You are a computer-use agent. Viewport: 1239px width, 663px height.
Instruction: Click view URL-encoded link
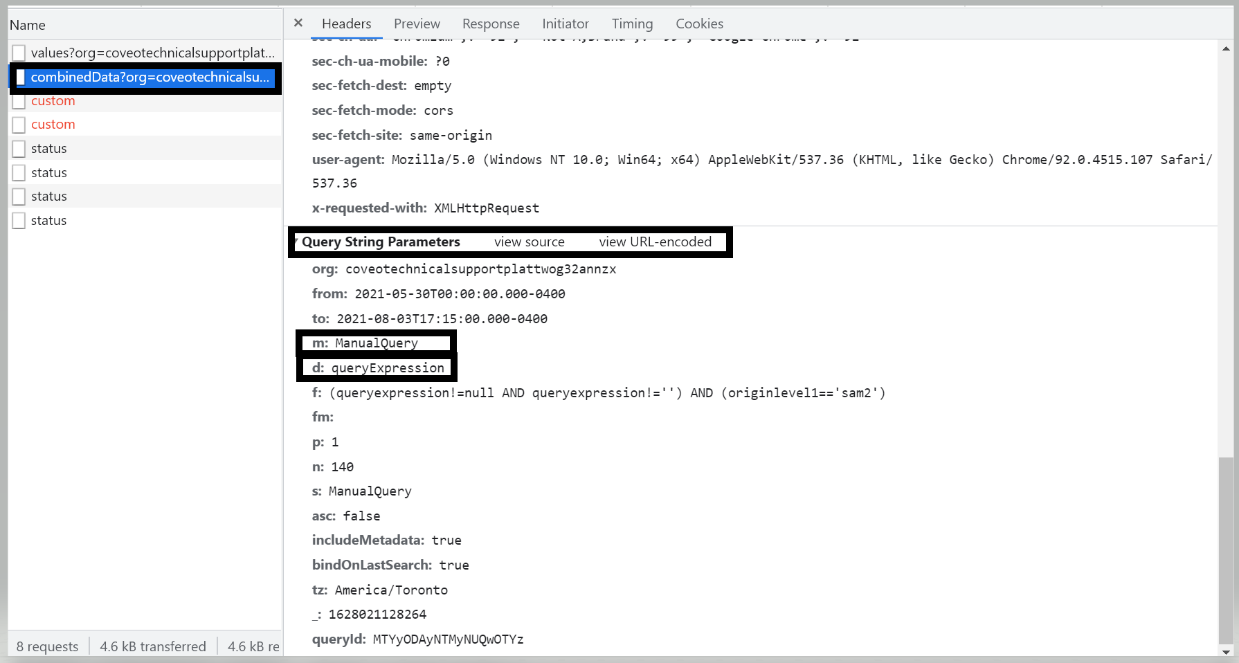coord(655,242)
